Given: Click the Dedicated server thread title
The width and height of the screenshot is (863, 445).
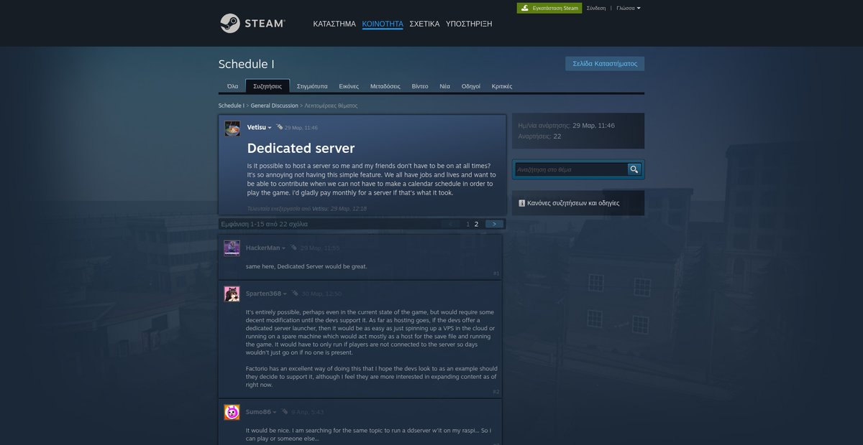Looking at the screenshot, I should pos(301,149).
